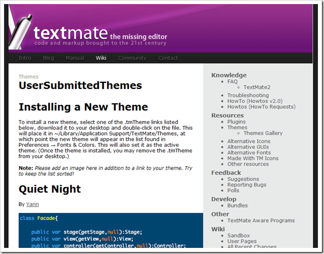Open TextMate Aware Programs link
The height and width of the screenshot is (254, 324).
click(x=261, y=220)
